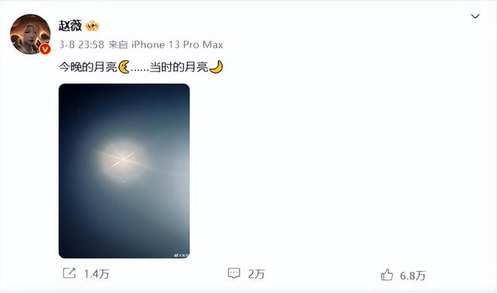Click the post text 今晚的月亮

click(88, 67)
